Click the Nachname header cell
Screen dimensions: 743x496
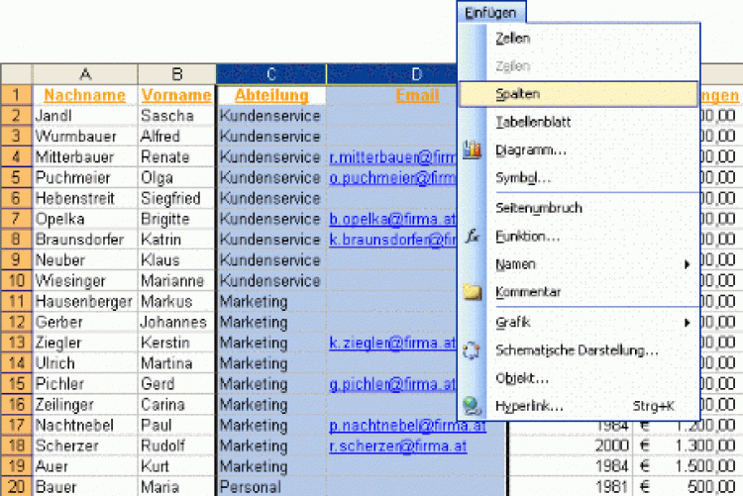[x=85, y=96]
